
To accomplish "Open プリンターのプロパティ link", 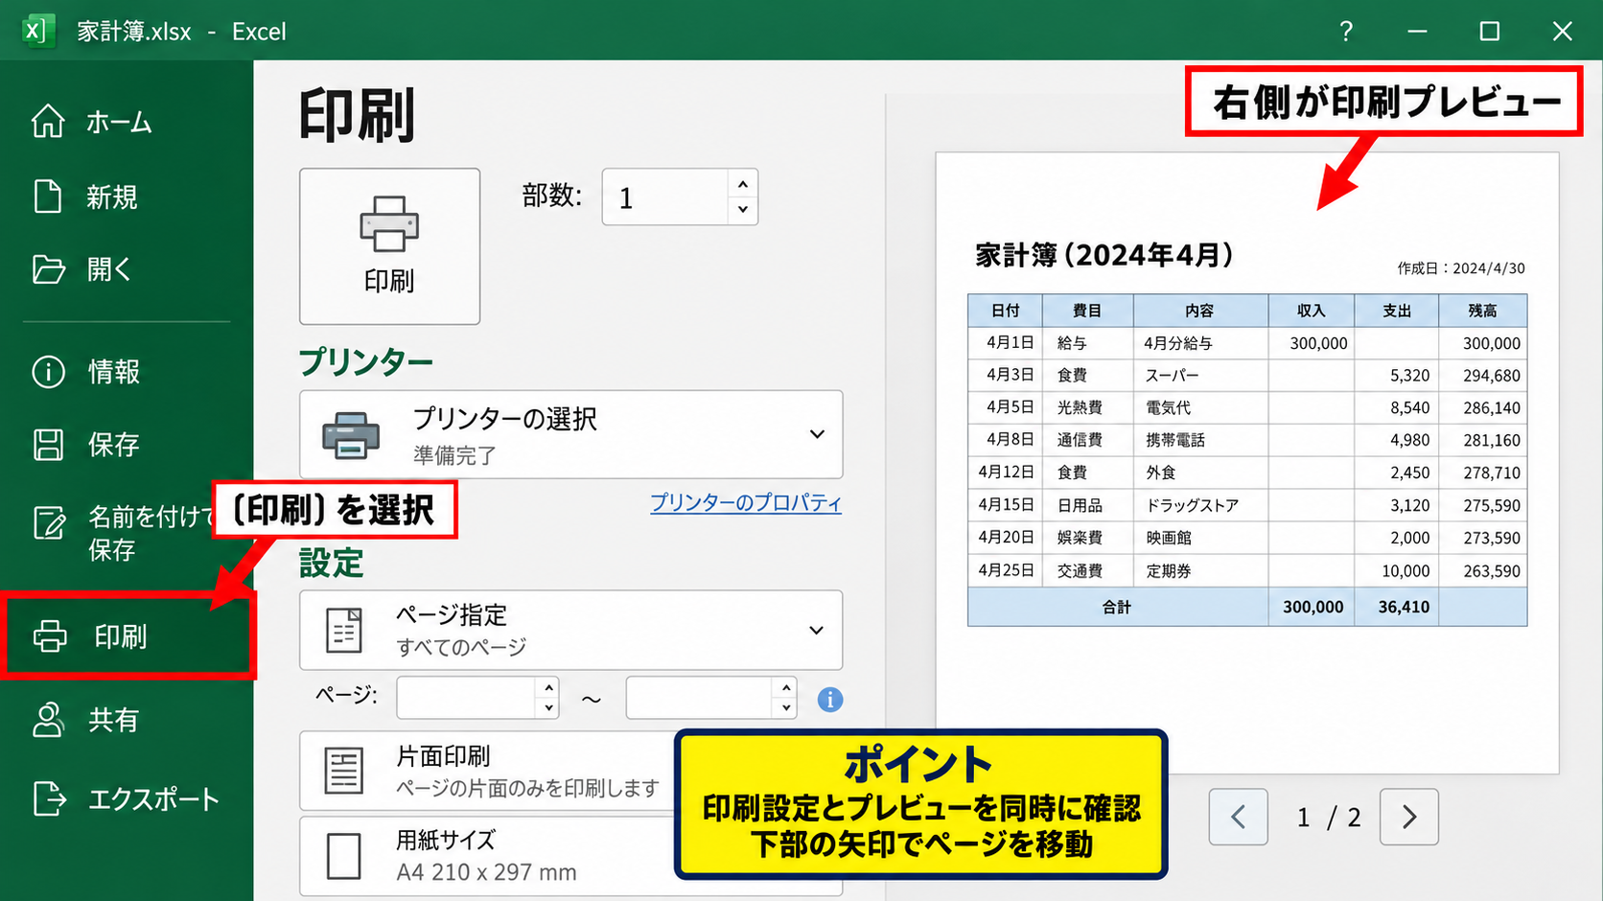I will [746, 503].
